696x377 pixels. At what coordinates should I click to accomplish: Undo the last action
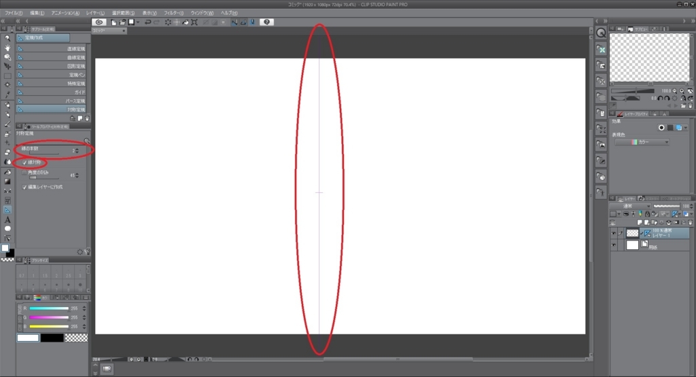[147, 22]
